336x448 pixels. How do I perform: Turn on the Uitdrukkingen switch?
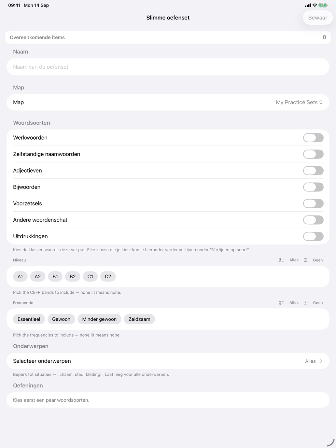(x=313, y=236)
